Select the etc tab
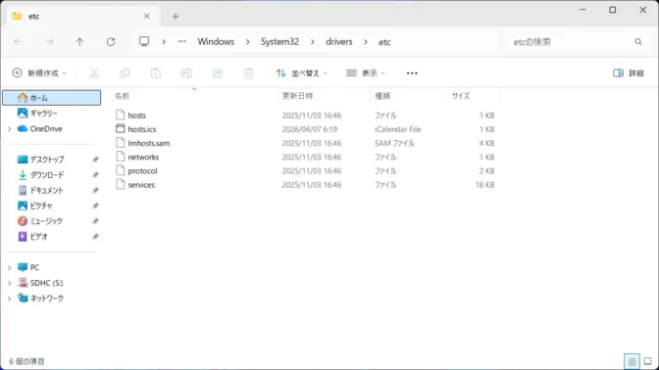The image size is (659, 370). 83,17
